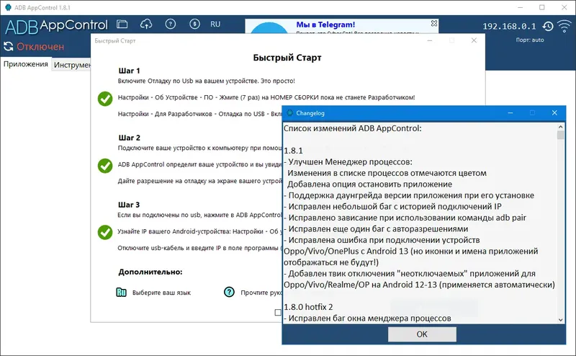Minimize the Changelog dialog
The width and height of the screenshot is (576, 356).
[510, 113]
